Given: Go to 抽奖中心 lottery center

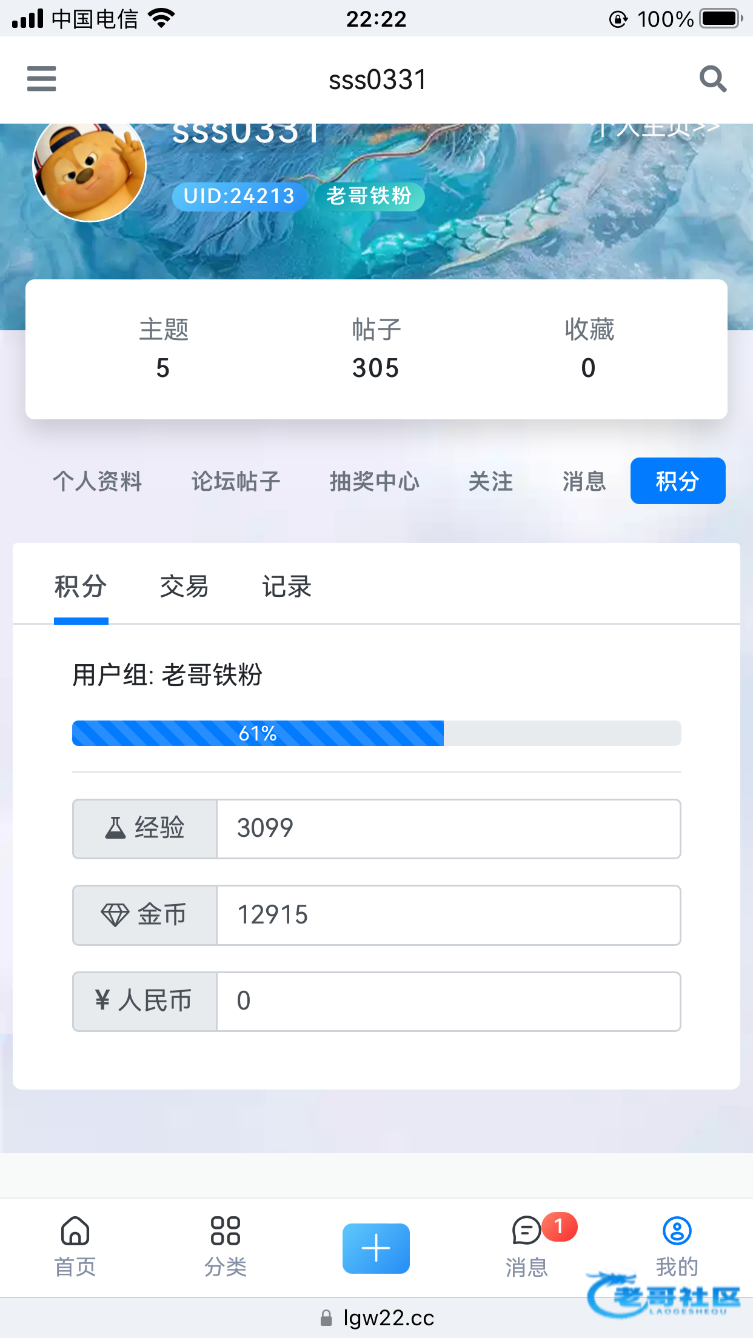Looking at the screenshot, I should [375, 481].
